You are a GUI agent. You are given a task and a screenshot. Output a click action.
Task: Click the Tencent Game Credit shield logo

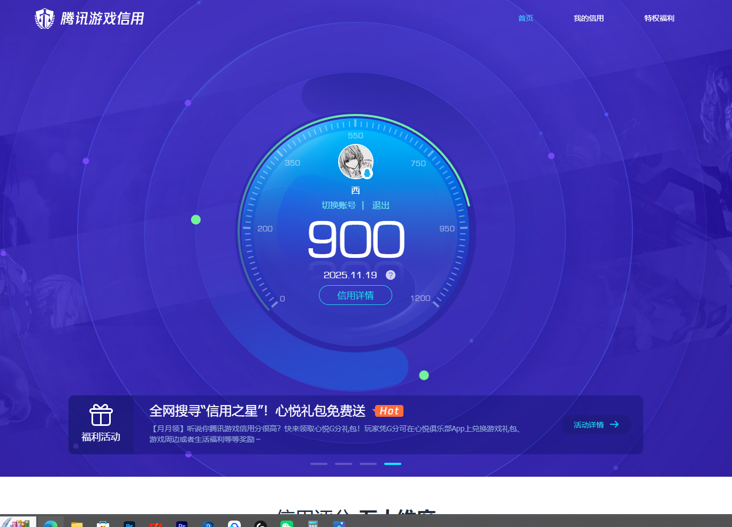pos(44,18)
